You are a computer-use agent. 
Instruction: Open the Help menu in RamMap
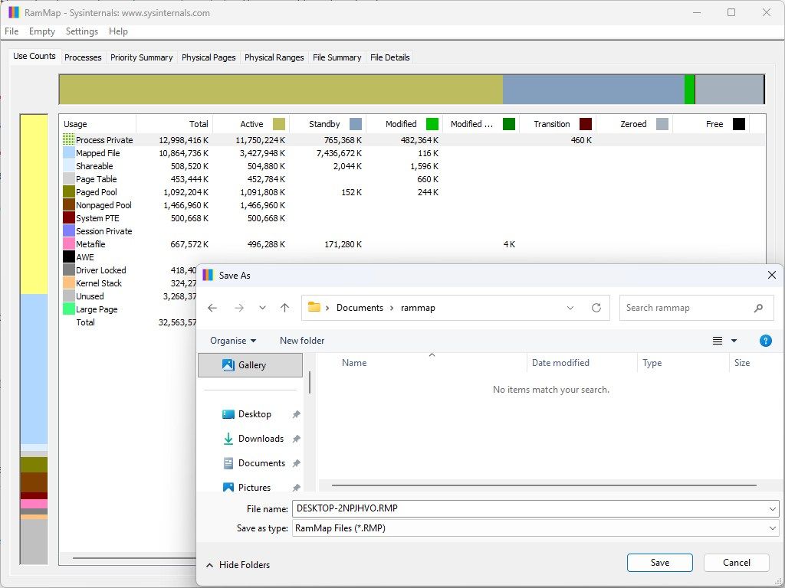[x=118, y=31]
